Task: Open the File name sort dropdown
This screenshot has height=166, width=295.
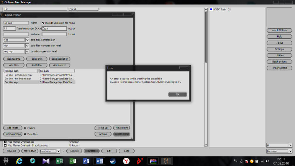Action: (x=291, y=151)
